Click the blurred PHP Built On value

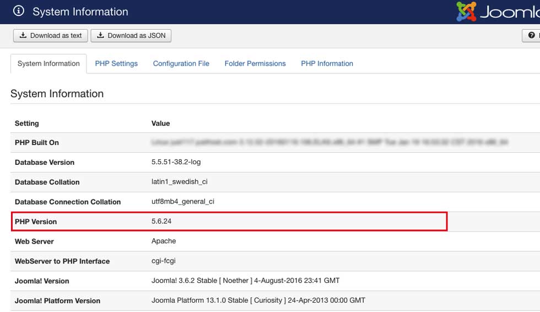pyautogui.click(x=330, y=142)
